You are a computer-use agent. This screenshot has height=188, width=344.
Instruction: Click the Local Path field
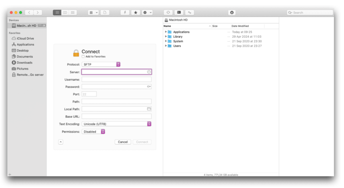(117, 109)
